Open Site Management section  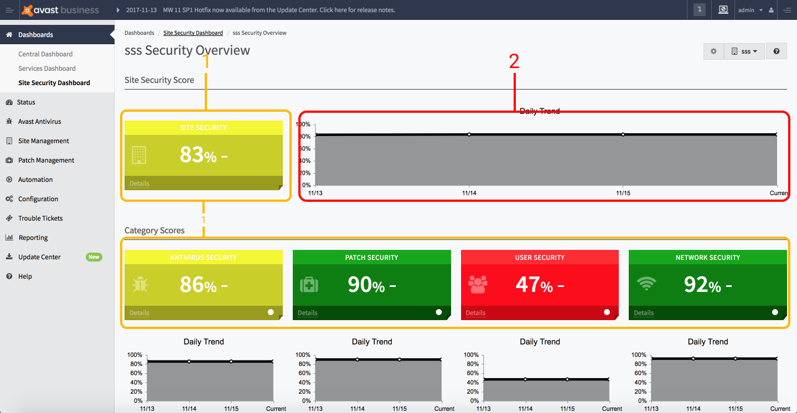57,141
